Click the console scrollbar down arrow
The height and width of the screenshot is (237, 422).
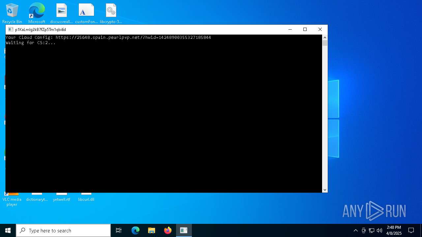coord(325,190)
